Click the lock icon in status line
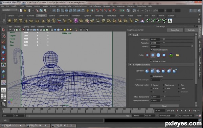Viewport: 203px width, 128px height. click(88, 10)
